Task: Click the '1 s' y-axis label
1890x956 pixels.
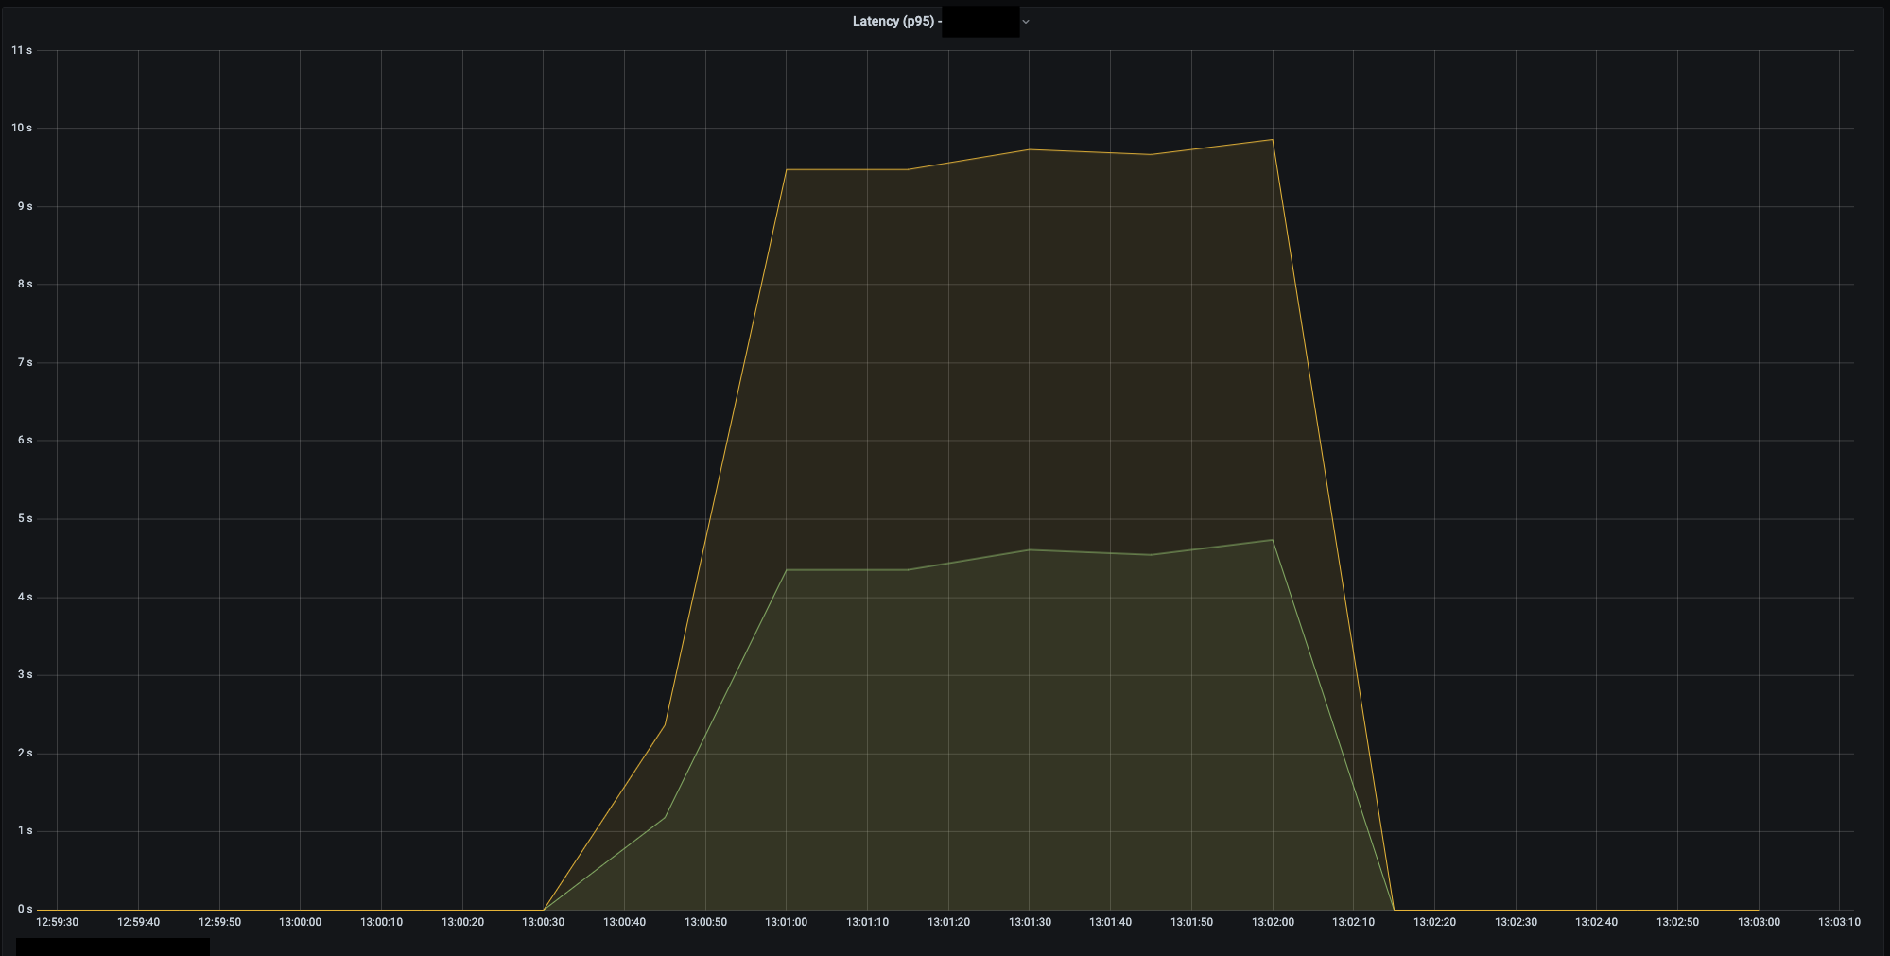Action: point(25,830)
